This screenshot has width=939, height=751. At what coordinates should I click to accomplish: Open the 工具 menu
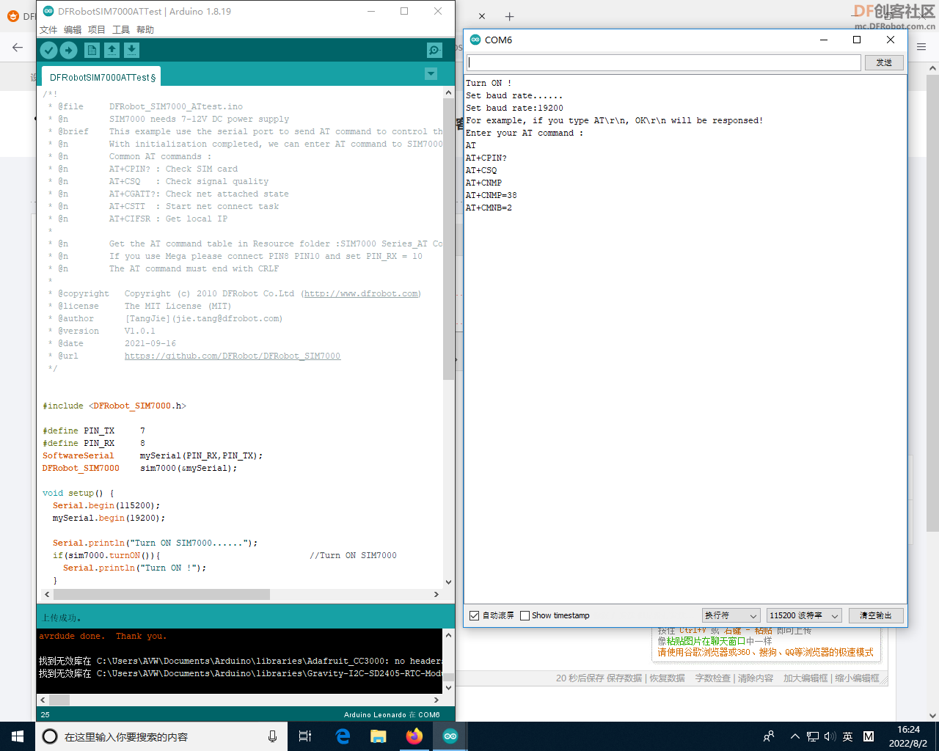[x=121, y=29]
